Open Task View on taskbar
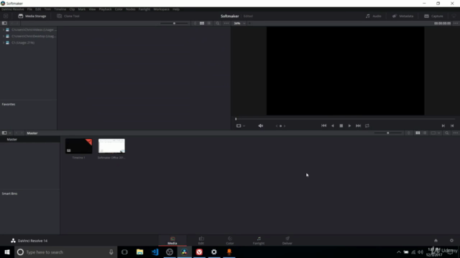 [x=124, y=252]
